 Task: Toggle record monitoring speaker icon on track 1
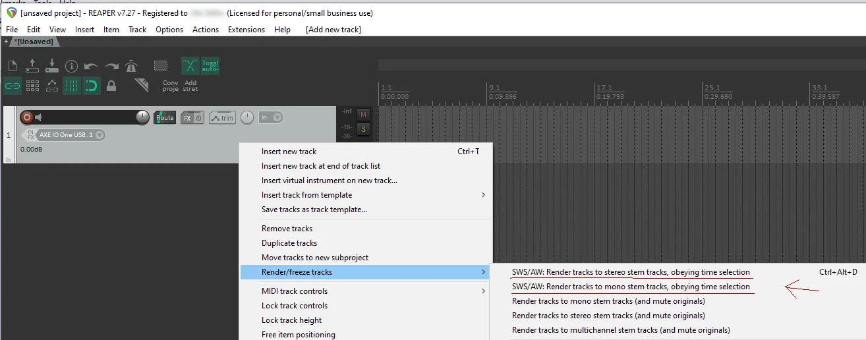[39, 117]
